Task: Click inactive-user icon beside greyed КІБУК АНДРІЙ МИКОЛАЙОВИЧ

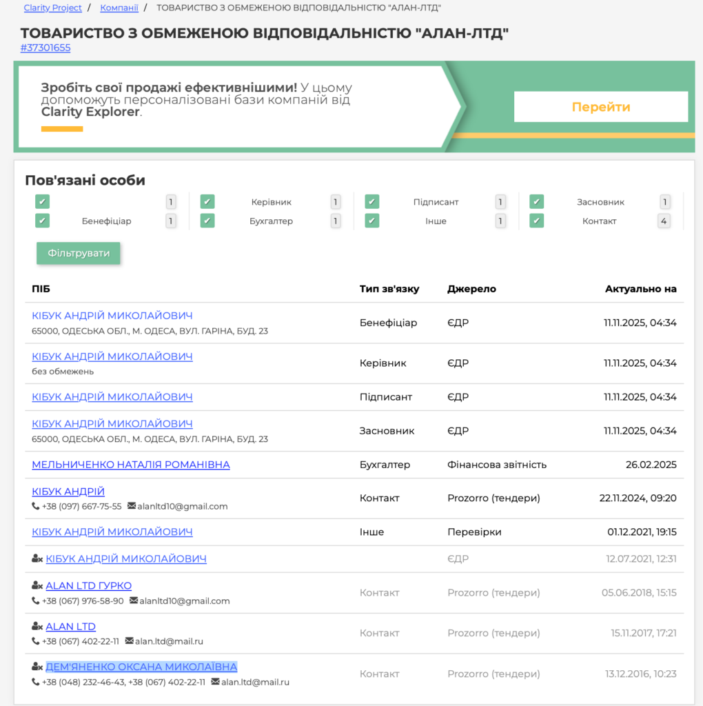Action: click(37, 559)
